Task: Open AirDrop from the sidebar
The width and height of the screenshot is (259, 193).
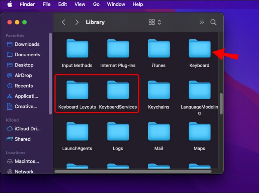Action: (23, 75)
